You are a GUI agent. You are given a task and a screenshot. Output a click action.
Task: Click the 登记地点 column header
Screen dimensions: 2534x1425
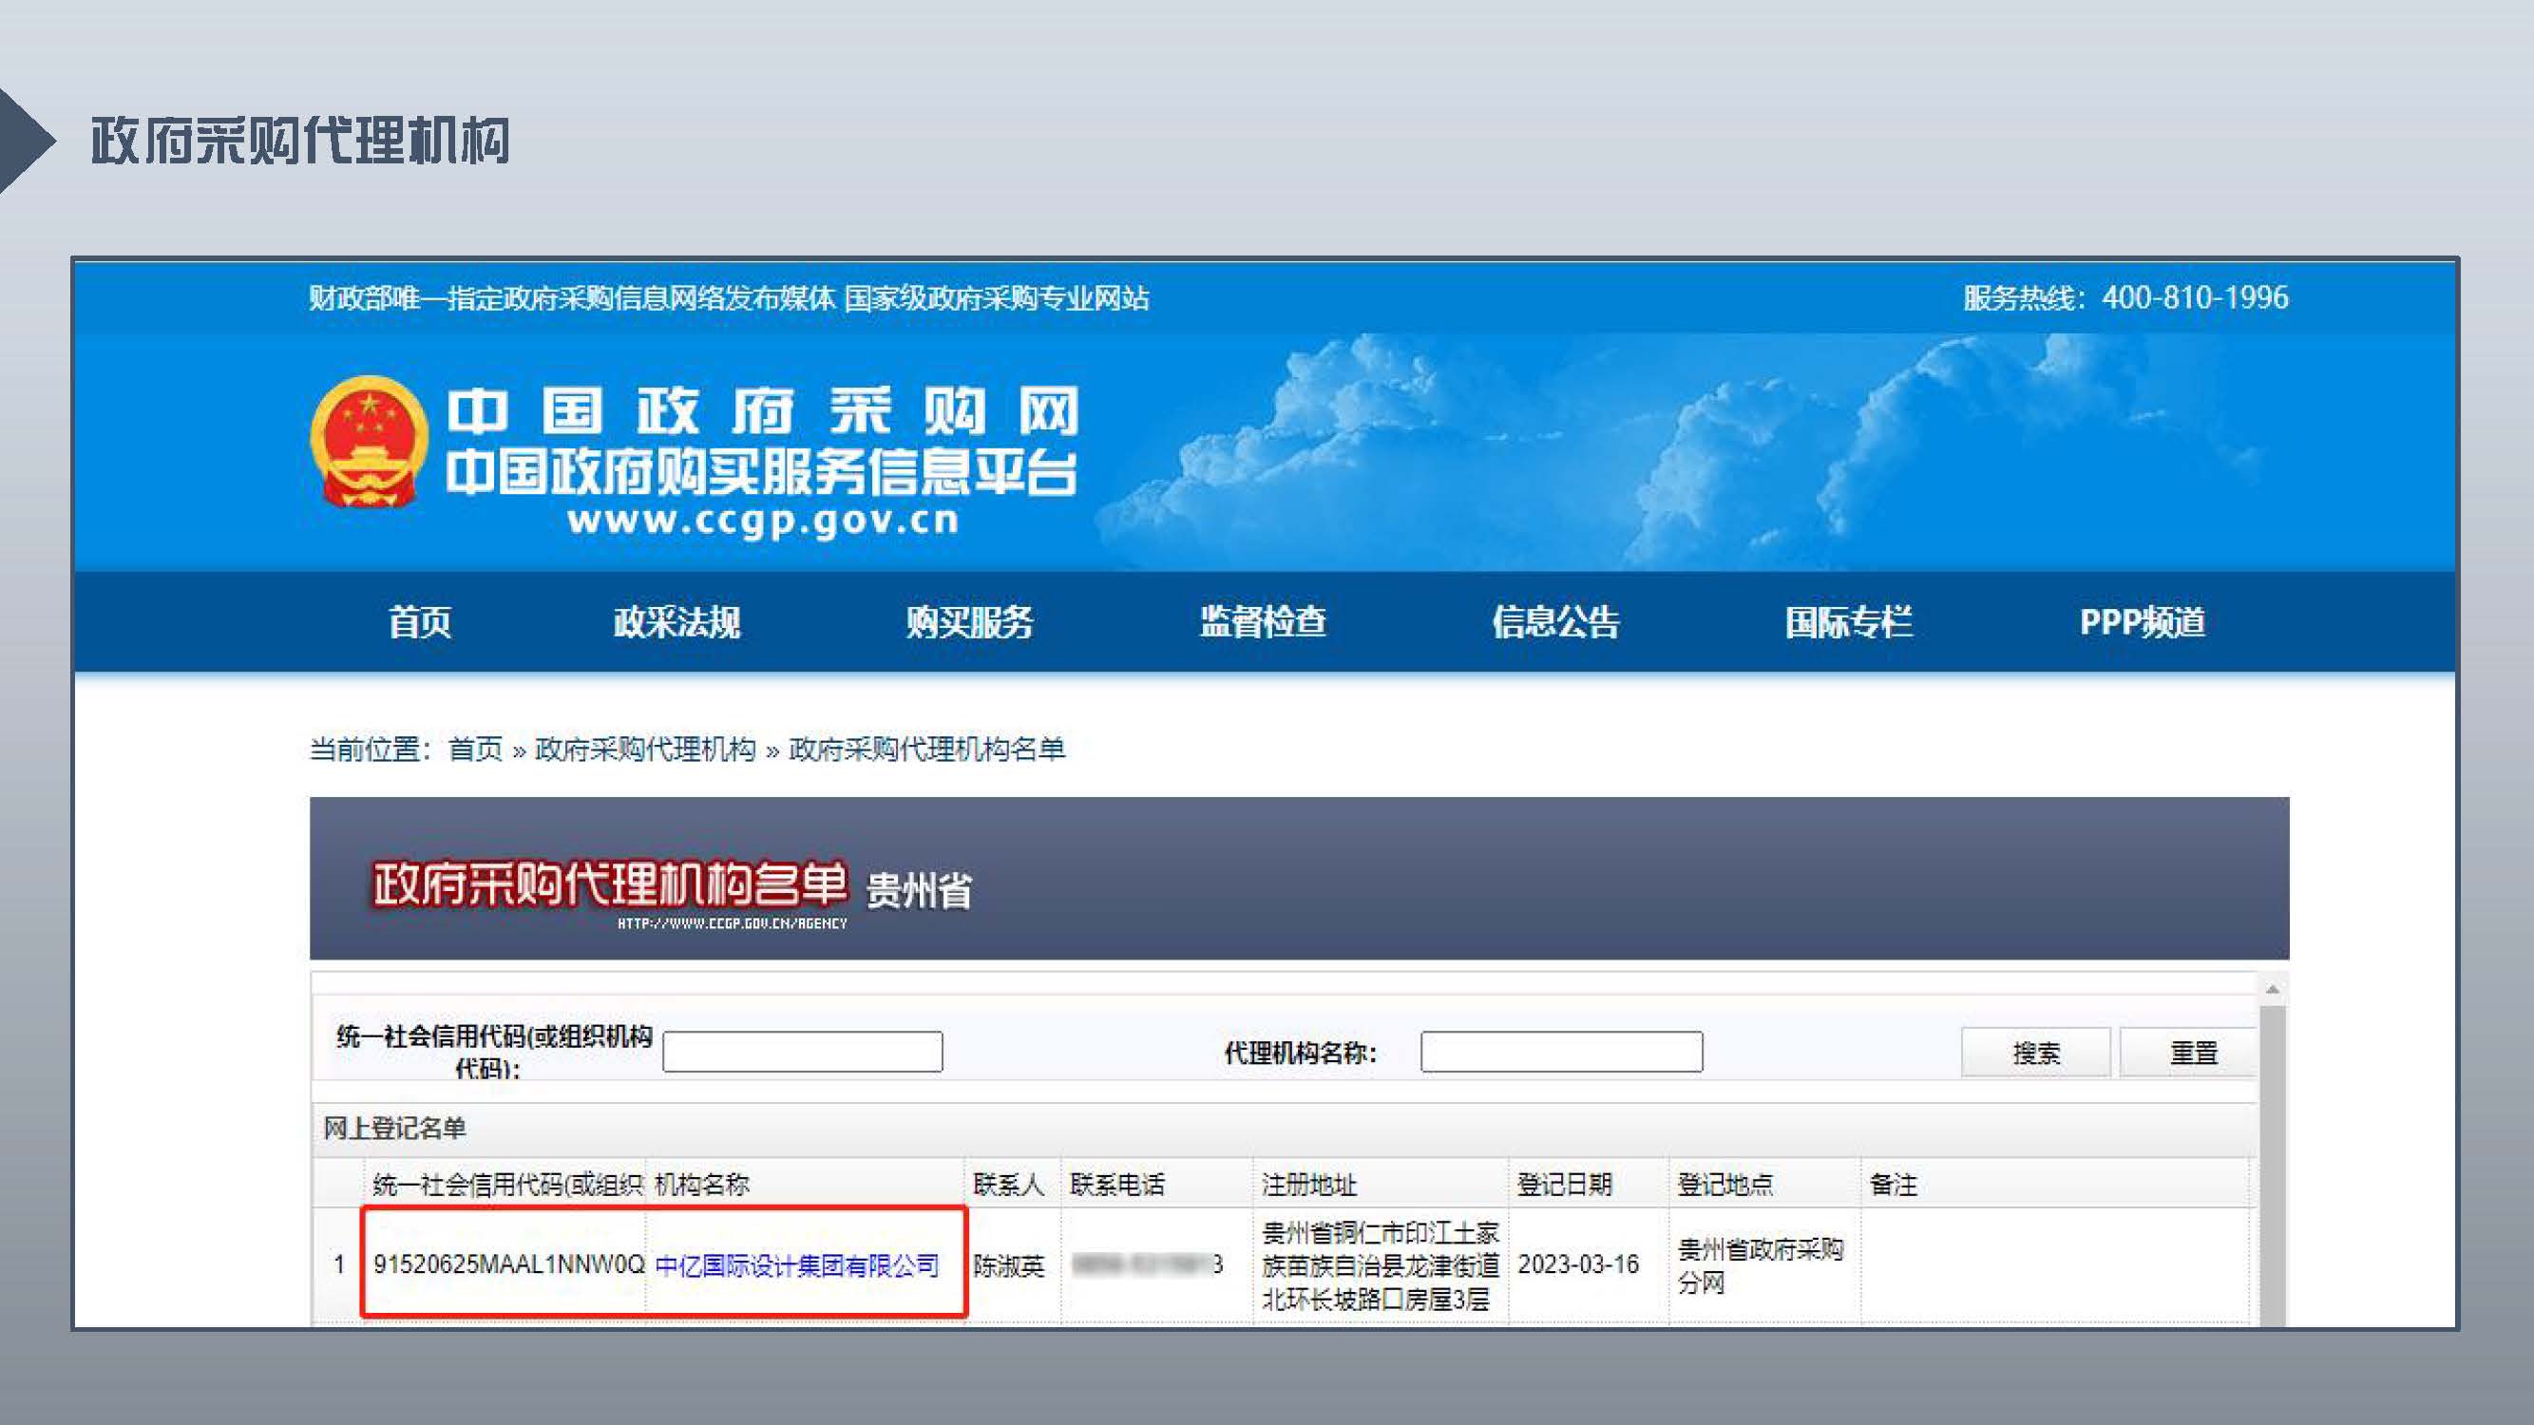pyautogui.click(x=1724, y=1184)
